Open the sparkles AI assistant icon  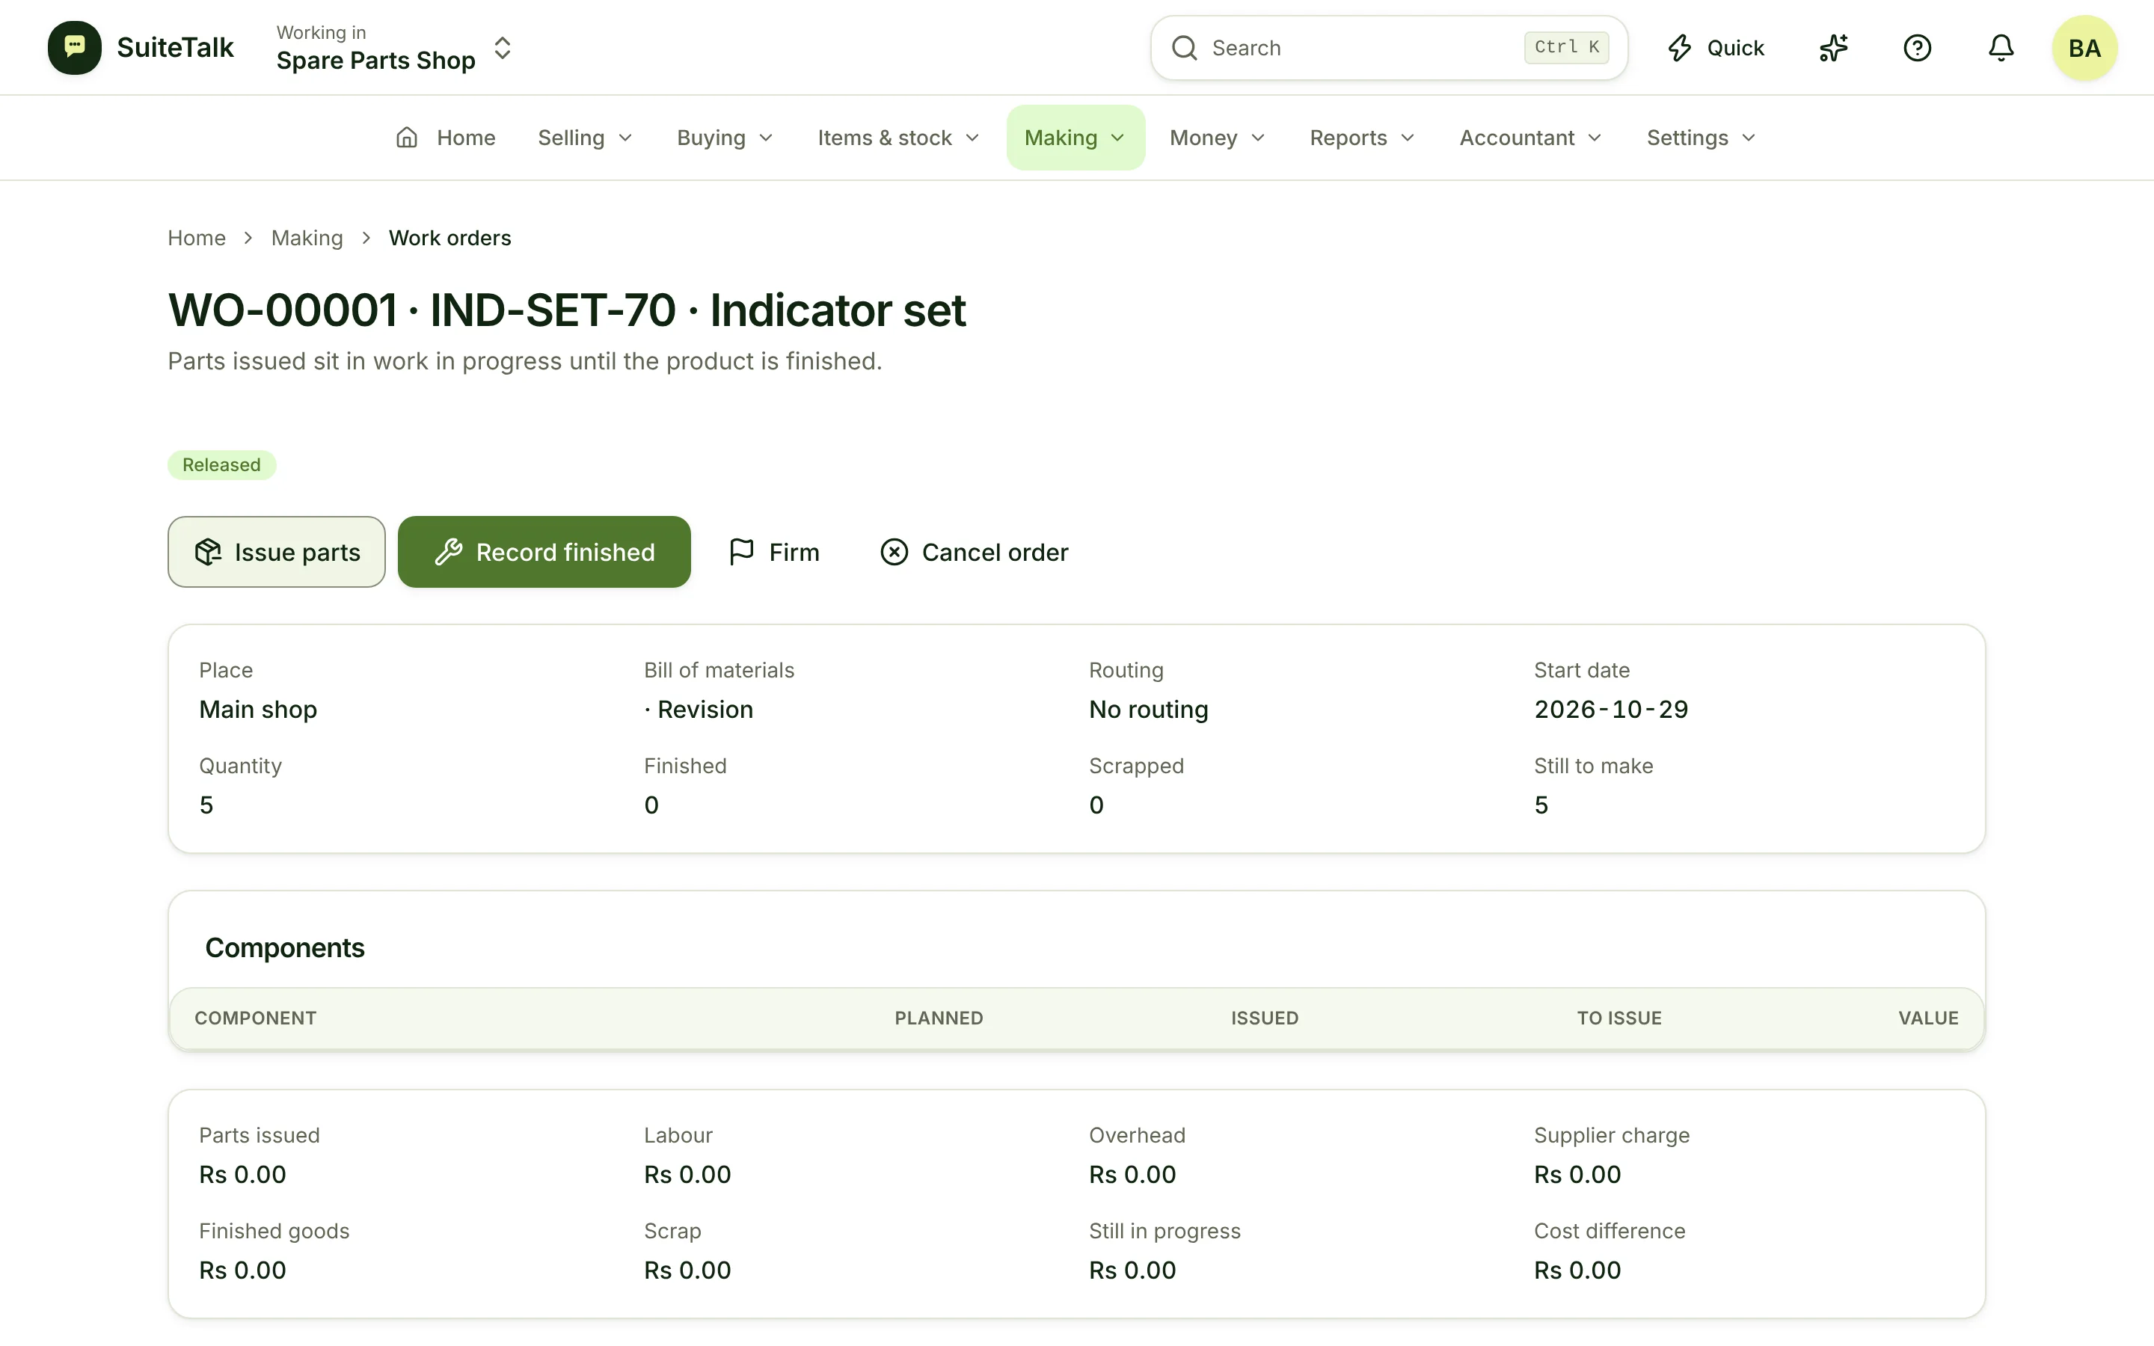[1834, 48]
